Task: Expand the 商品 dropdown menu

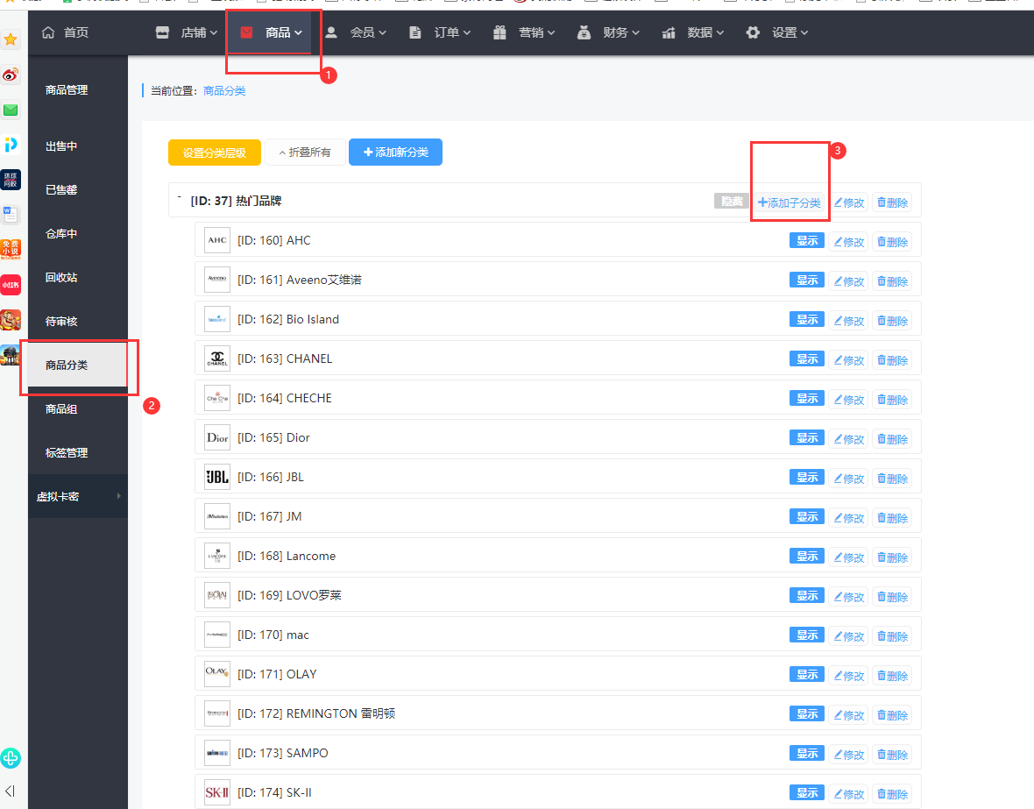Action: [298, 33]
